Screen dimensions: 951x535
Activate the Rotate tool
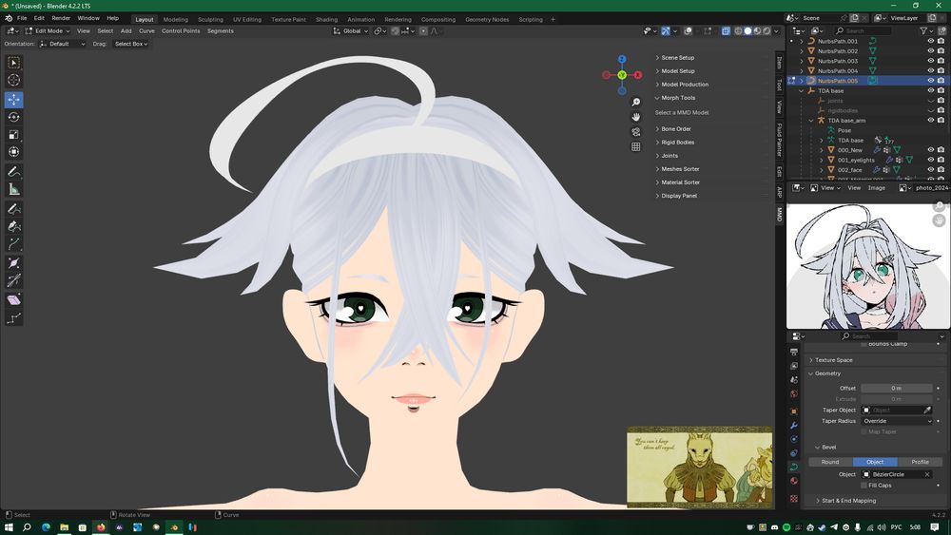[x=14, y=117]
